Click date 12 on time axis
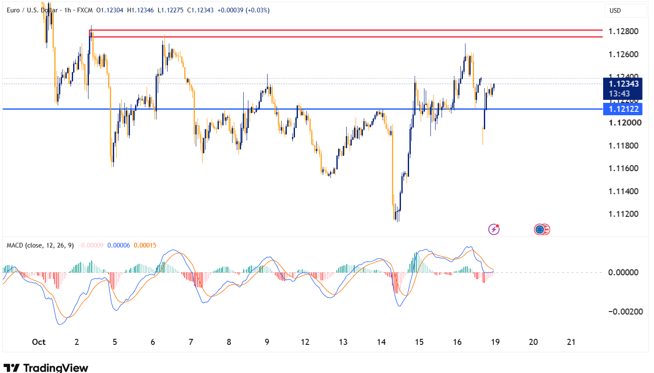The height and width of the screenshot is (373, 654). point(305,342)
